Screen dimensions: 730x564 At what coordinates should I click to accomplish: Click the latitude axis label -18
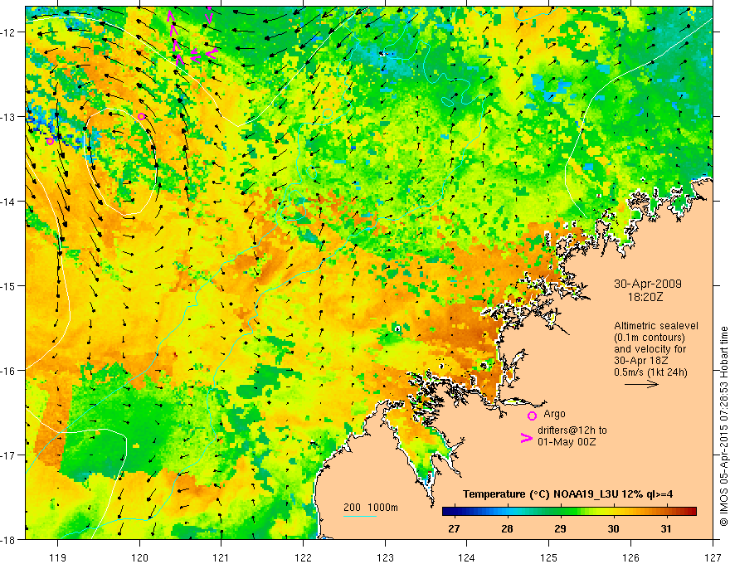coord(8,539)
